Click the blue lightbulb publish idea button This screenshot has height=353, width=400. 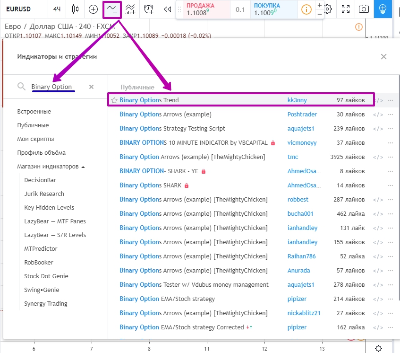point(383,9)
